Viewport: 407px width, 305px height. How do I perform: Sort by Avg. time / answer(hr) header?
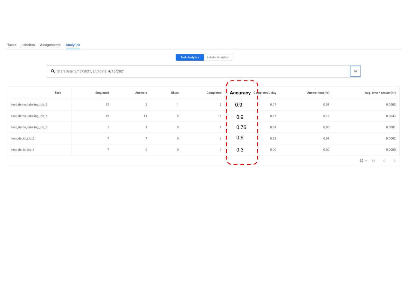[x=380, y=93]
